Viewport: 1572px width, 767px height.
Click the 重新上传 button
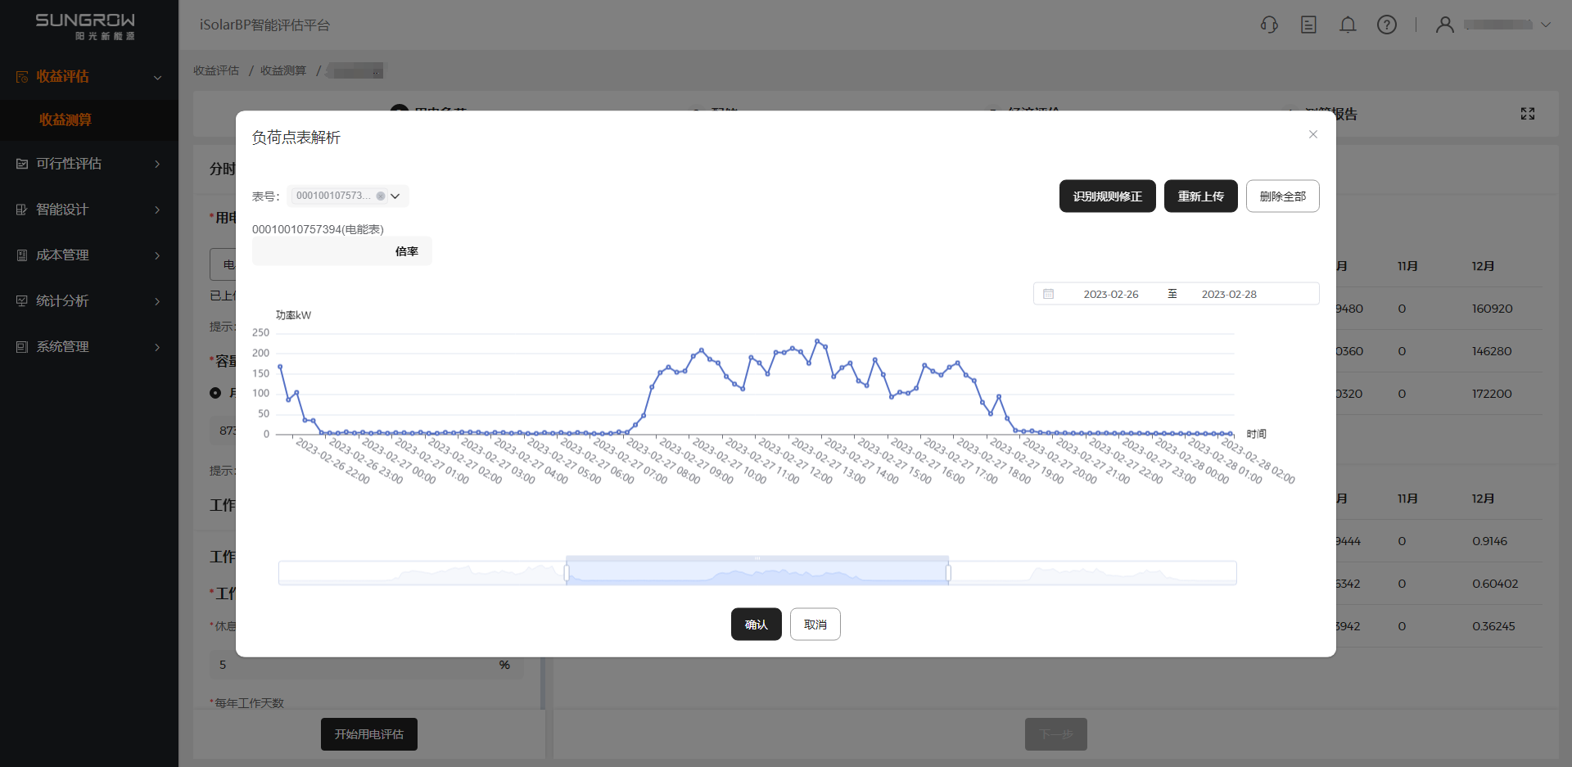(x=1200, y=196)
